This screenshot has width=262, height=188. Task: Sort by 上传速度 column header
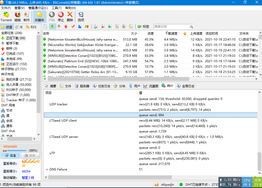(x=196, y=34)
